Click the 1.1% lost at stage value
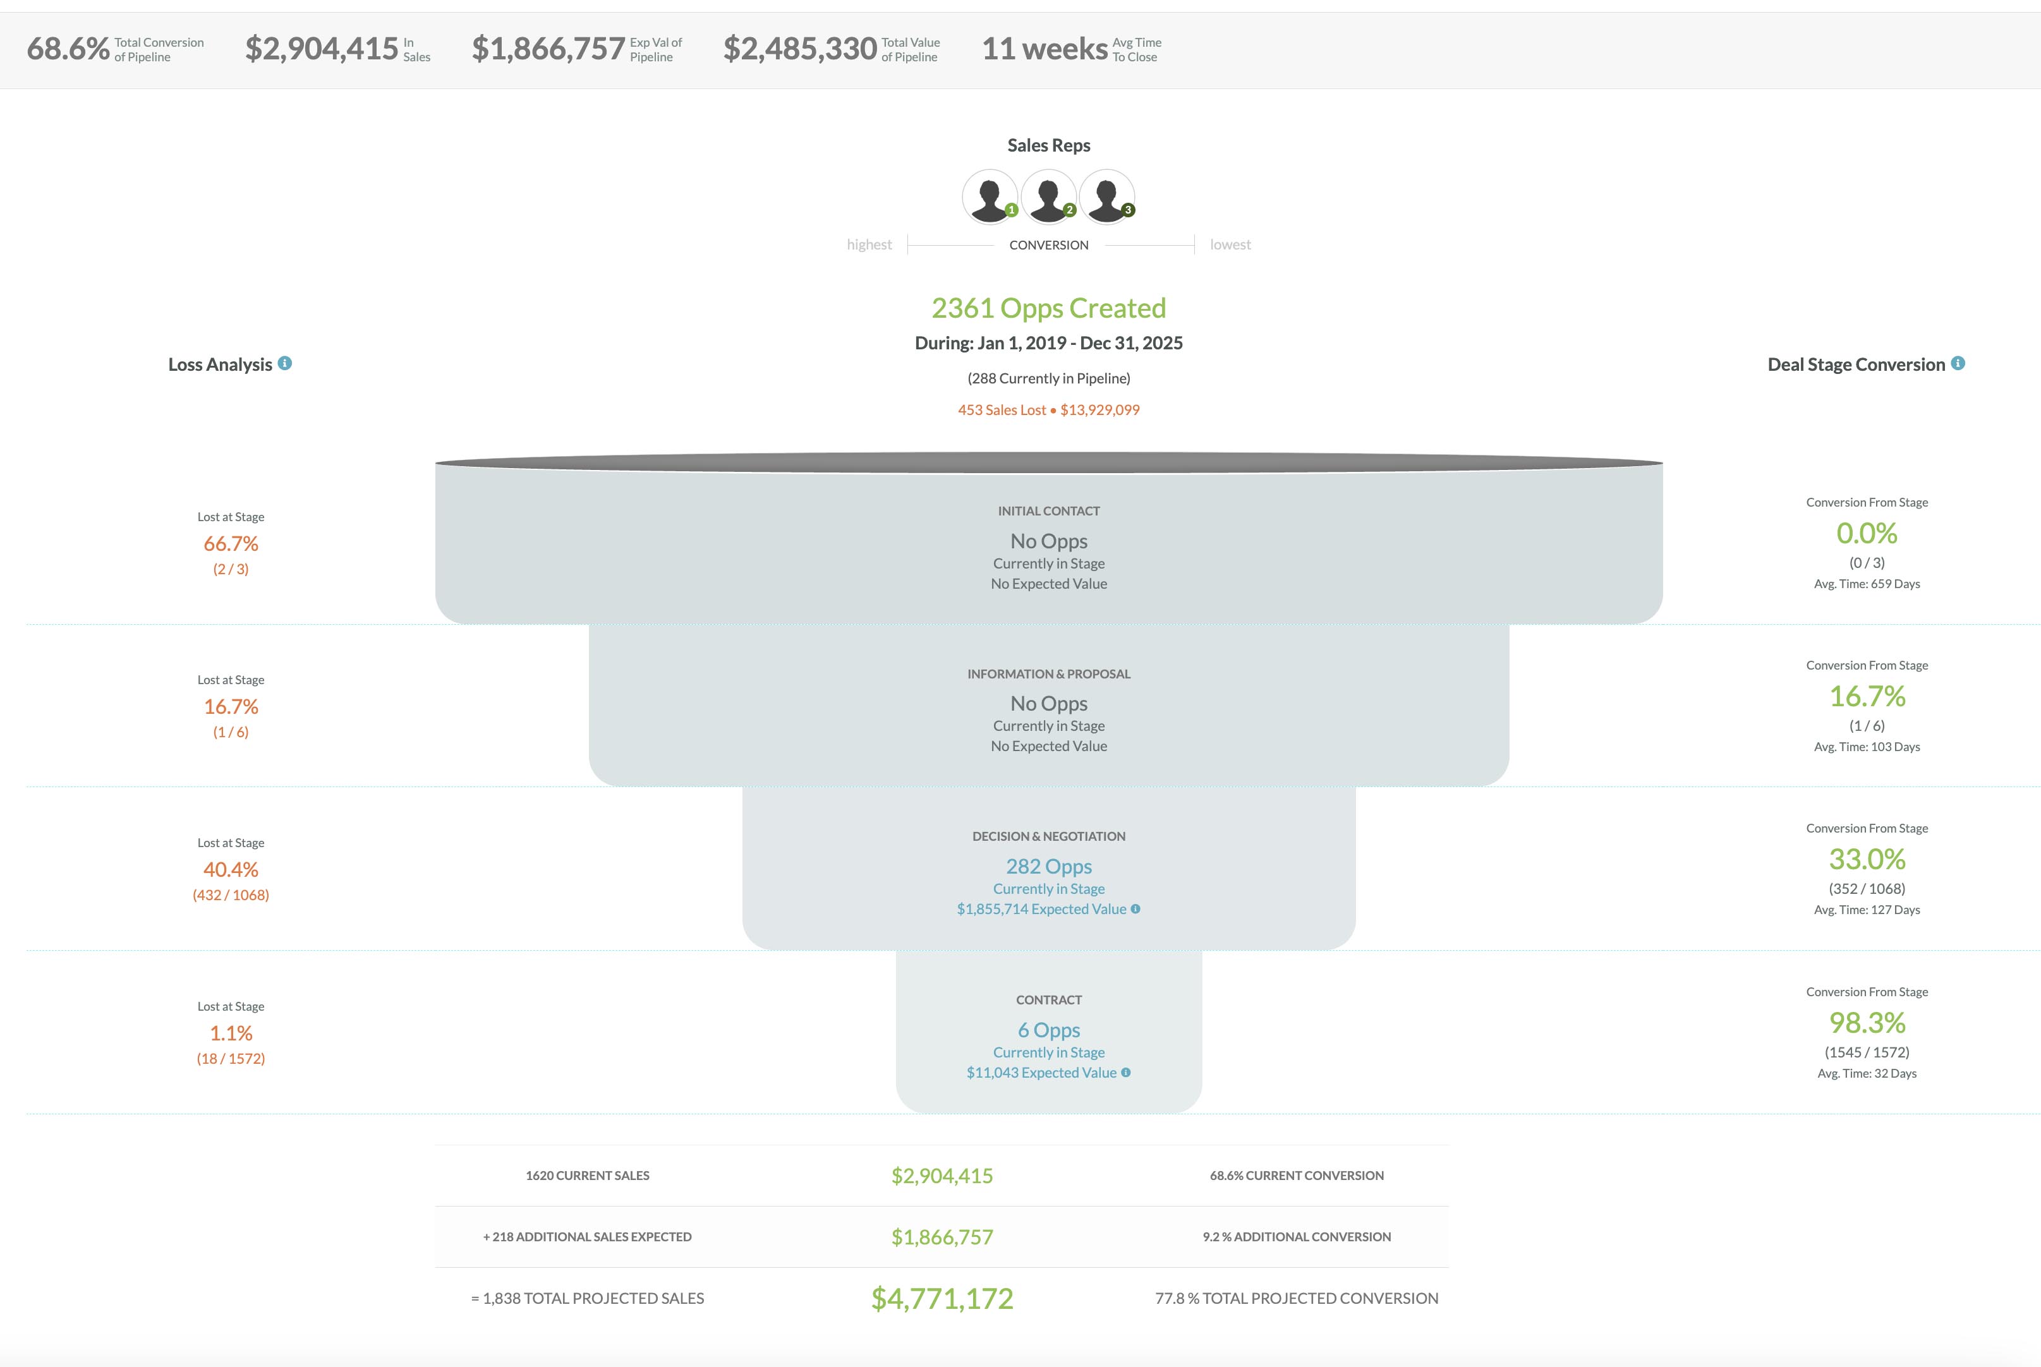This screenshot has height=1367, width=2041. (x=231, y=1033)
